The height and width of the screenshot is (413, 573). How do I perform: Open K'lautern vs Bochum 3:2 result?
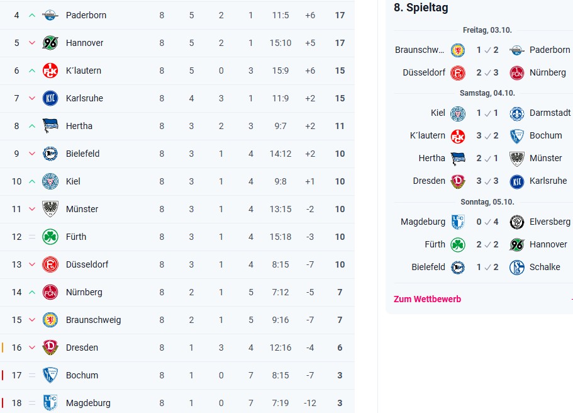click(x=487, y=135)
